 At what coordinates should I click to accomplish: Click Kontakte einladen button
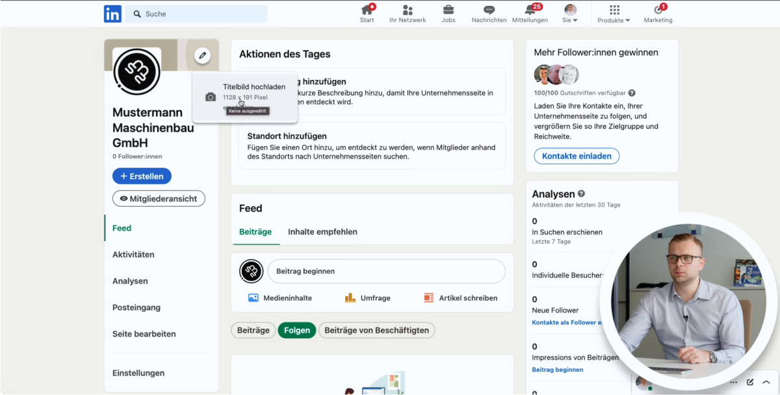577,156
